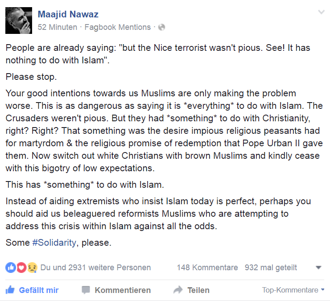Click the thumbs-up icon beside Gefällt mir

10,290
